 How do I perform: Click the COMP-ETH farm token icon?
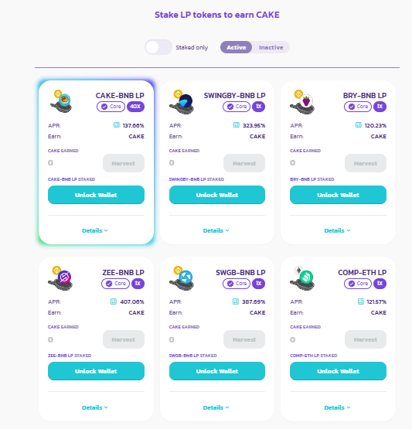tap(302, 278)
